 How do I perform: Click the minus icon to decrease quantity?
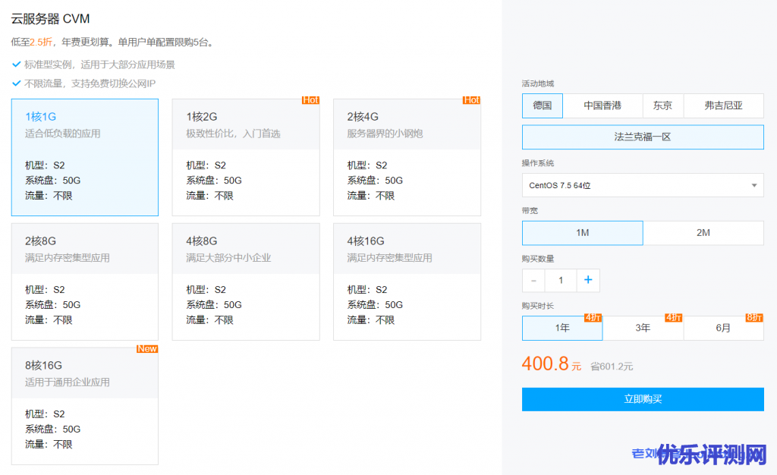coord(533,280)
